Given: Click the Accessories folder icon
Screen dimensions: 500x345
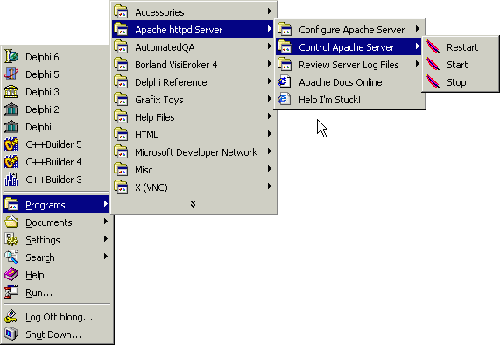Looking at the screenshot, I should [121, 11].
